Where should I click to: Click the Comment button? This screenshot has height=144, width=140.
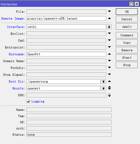(x=127, y=35)
